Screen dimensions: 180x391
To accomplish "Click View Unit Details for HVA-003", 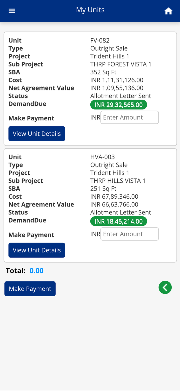I will [x=37, y=250].
